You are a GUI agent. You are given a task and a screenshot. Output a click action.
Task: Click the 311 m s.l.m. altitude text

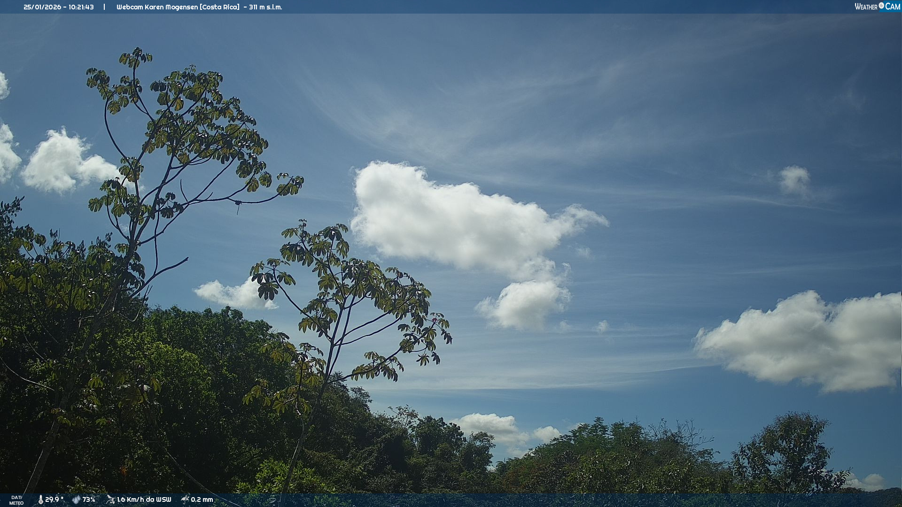pyautogui.click(x=265, y=7)
